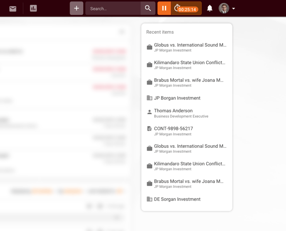Pause the running timer
This screenshot has height=231, width=286.
click(164, 8)
